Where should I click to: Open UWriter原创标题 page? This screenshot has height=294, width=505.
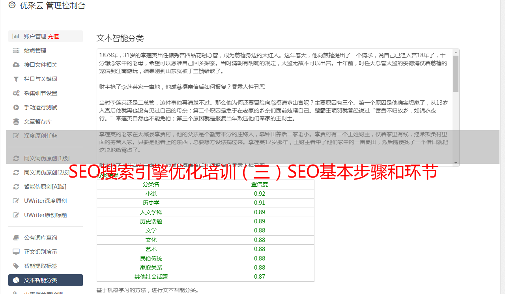[45, 215]
